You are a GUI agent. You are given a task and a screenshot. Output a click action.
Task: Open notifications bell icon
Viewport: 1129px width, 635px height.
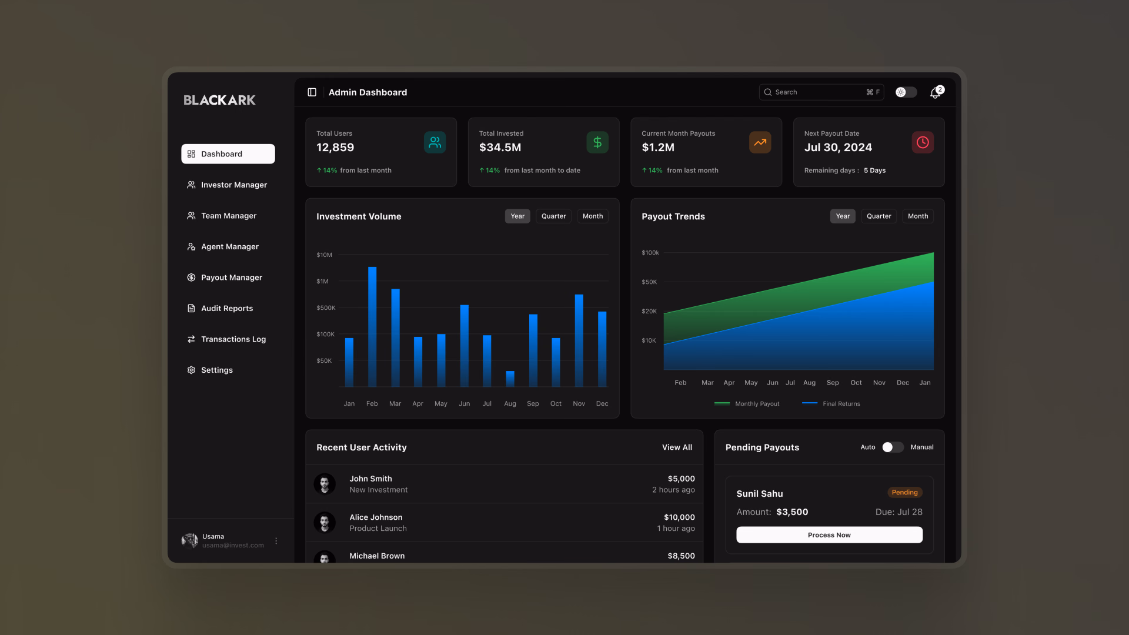(x=936, y=93)
